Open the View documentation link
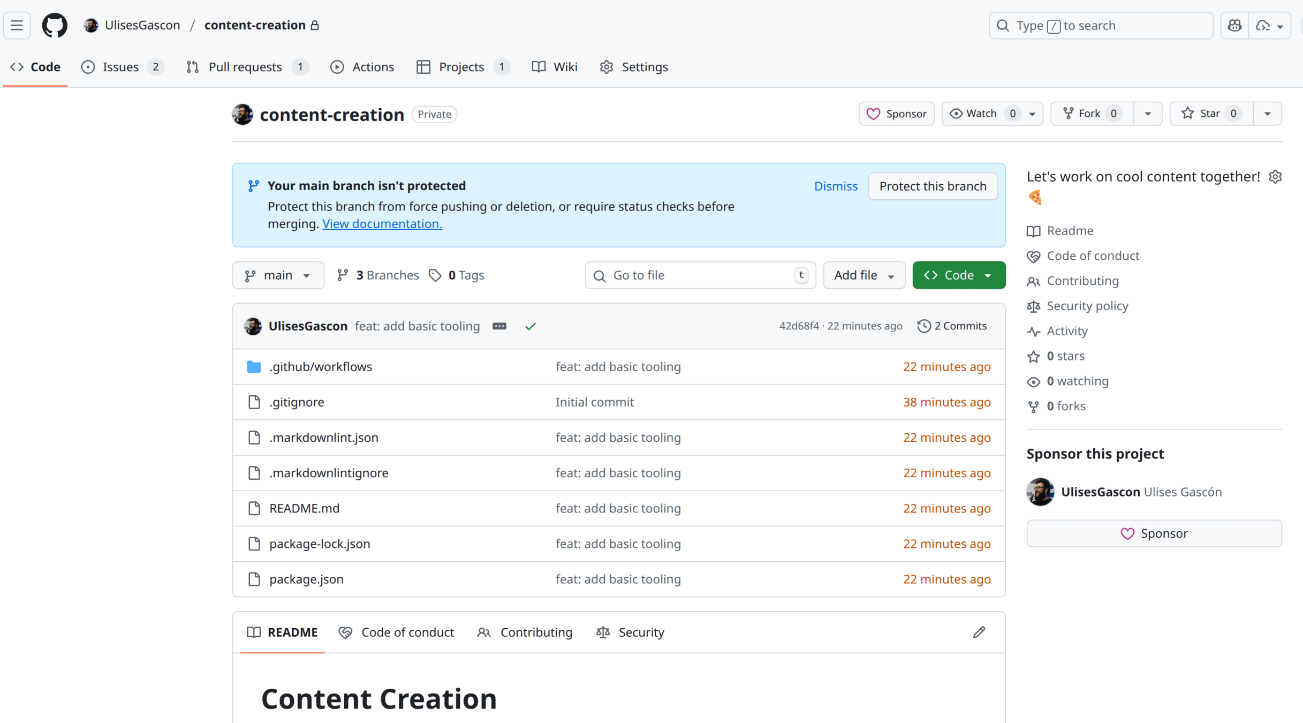 click(382, 224)
